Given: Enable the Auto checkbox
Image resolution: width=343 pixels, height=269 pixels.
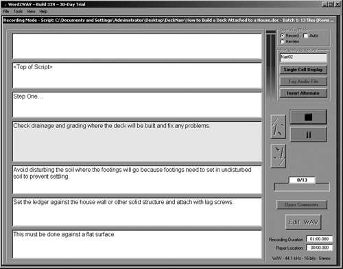Looking at the screenshot, I should 305,36.
